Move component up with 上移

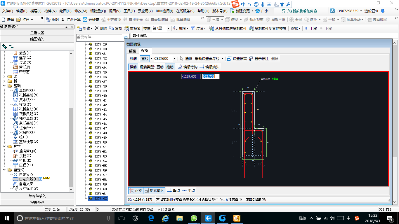tap(310, 28)
